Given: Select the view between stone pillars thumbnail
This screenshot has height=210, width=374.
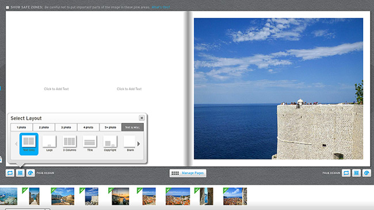Looking at the screenshot, I should (x=207, y=196).
